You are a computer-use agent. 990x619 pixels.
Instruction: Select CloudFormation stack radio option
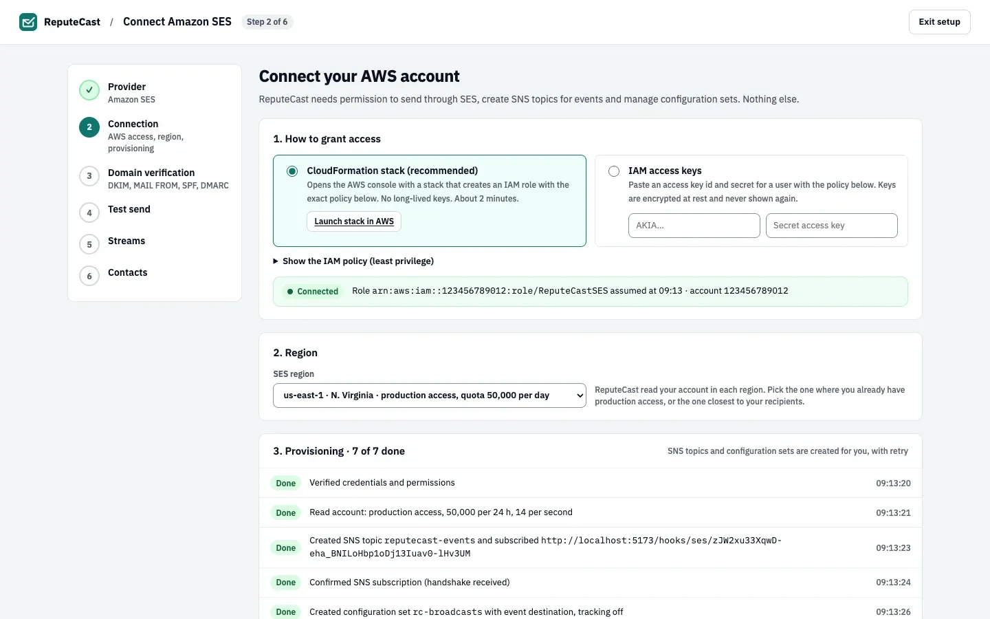click(292, 171)
